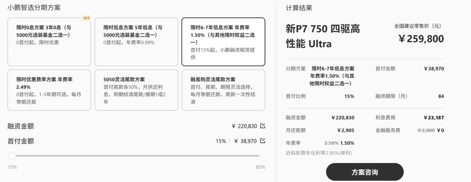Select the 限时0息方案 3年0息 plan
The width and height of the screenshot is (471, 182).
(49, 42)
